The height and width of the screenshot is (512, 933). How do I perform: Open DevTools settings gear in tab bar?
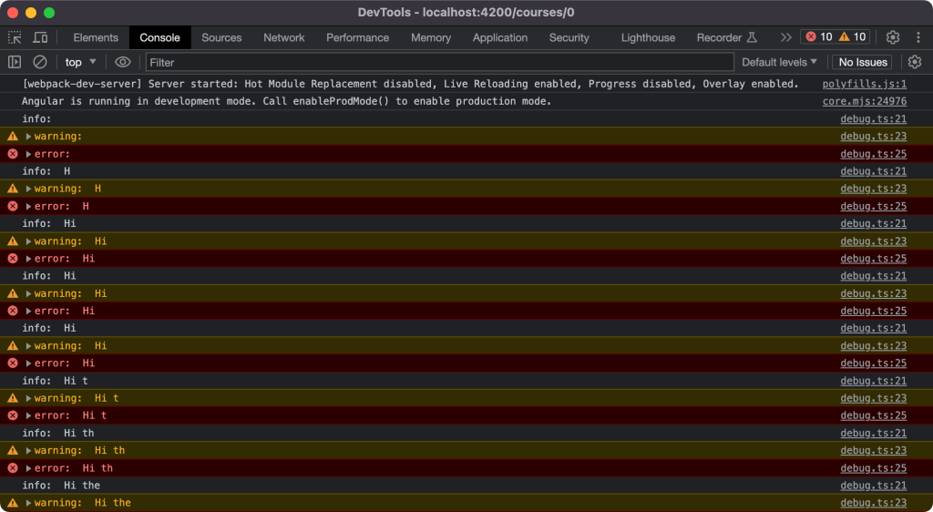893,37
